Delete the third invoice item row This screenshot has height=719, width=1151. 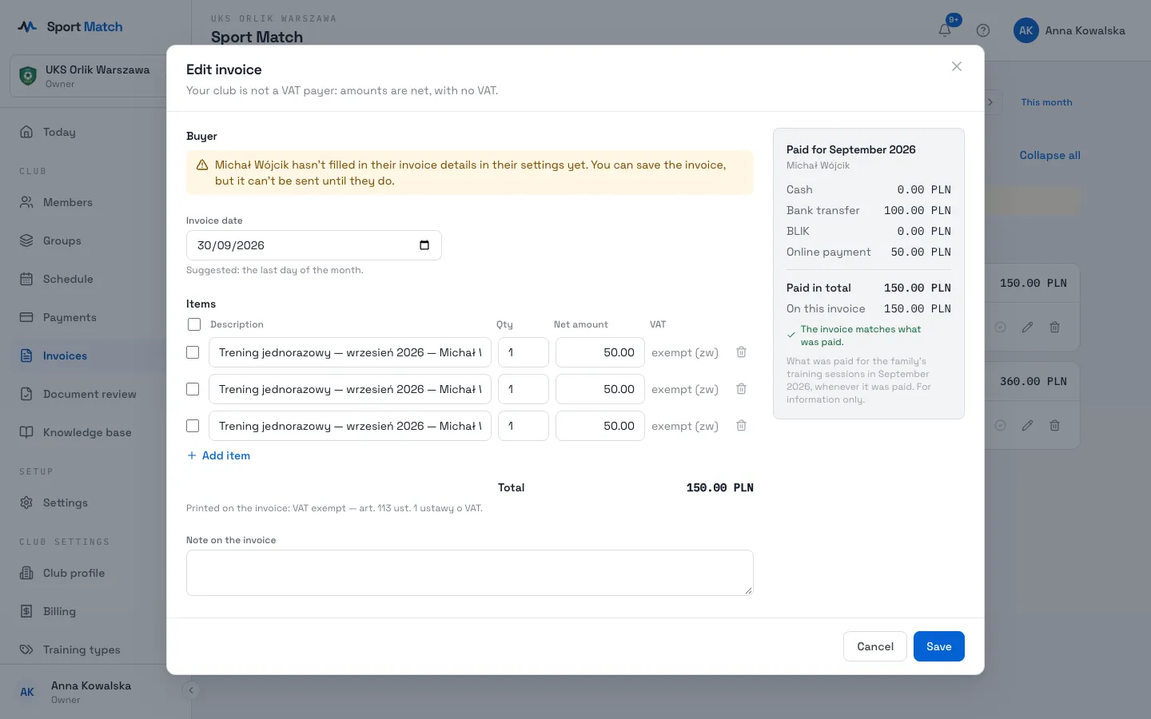tap(741, 426)
